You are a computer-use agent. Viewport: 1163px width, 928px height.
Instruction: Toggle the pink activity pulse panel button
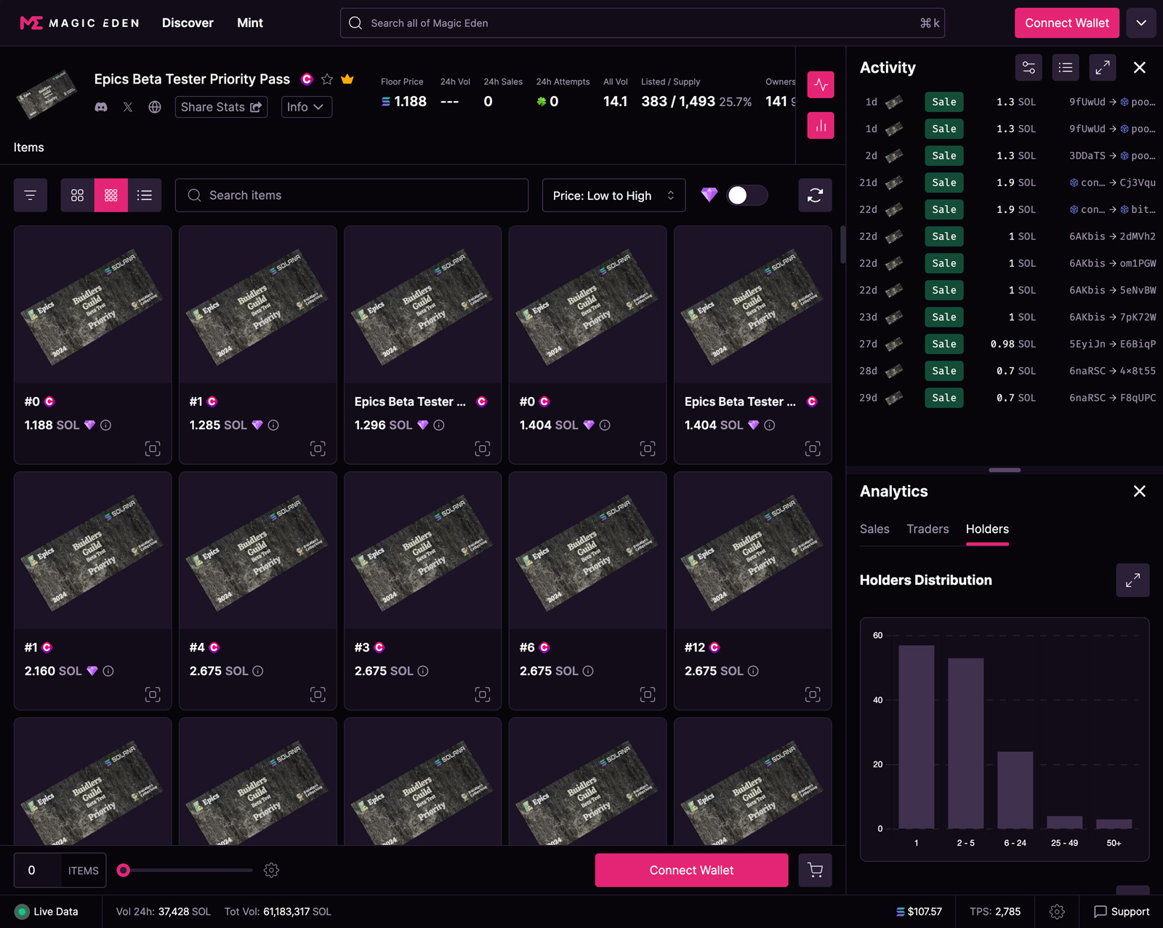821,85
